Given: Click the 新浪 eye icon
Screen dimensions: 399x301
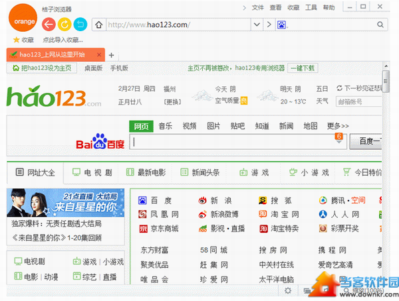Looking at the screenshot, I should (x=203, y=200).
